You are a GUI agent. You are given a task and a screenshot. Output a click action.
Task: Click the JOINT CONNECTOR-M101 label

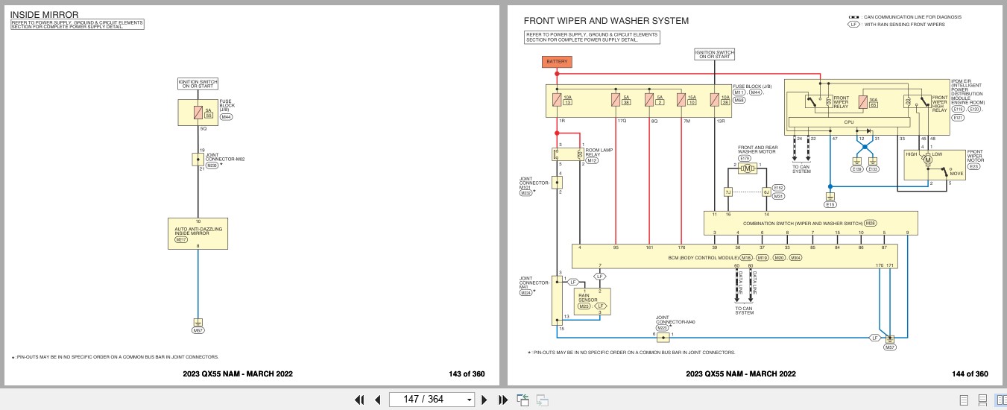pos(535,183)
